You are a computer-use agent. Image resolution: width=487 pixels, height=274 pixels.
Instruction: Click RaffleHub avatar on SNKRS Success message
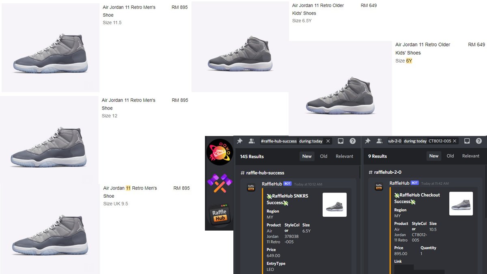(251, 188)
